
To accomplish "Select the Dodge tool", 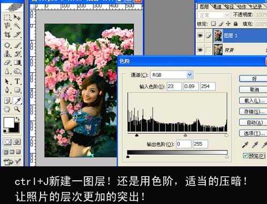I will (x=17, y=71).
